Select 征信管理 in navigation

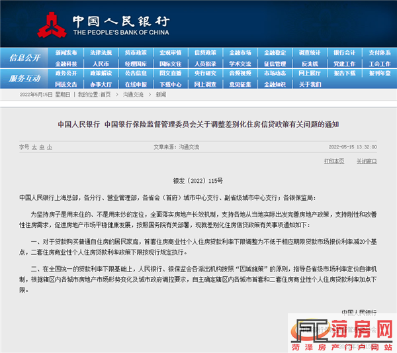pyautogui.click(x=275, y=64)
